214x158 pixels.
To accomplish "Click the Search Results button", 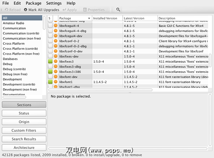I will coord(24,139).
